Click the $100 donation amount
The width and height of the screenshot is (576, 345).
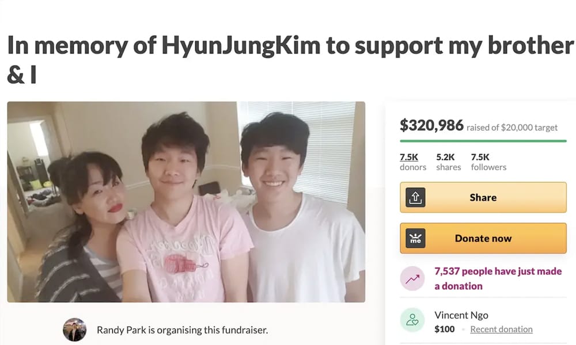pos(445,329)
